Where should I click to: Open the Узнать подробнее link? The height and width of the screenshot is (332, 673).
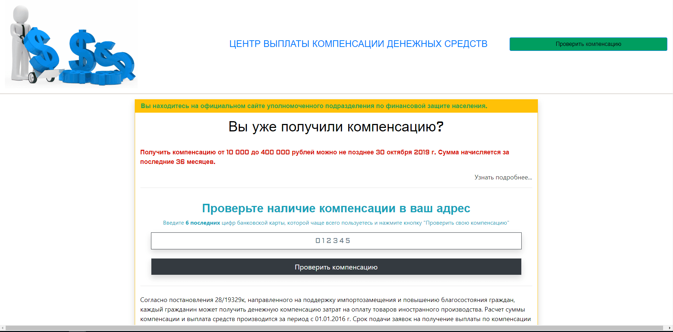point(502,177)
